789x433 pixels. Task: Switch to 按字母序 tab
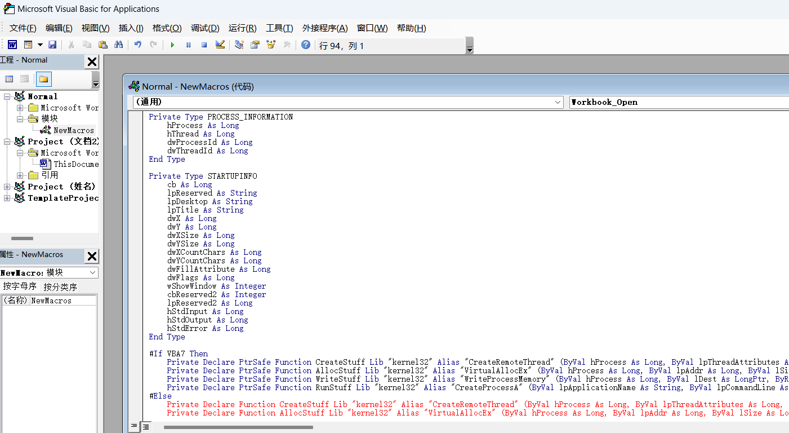[20, 286]
